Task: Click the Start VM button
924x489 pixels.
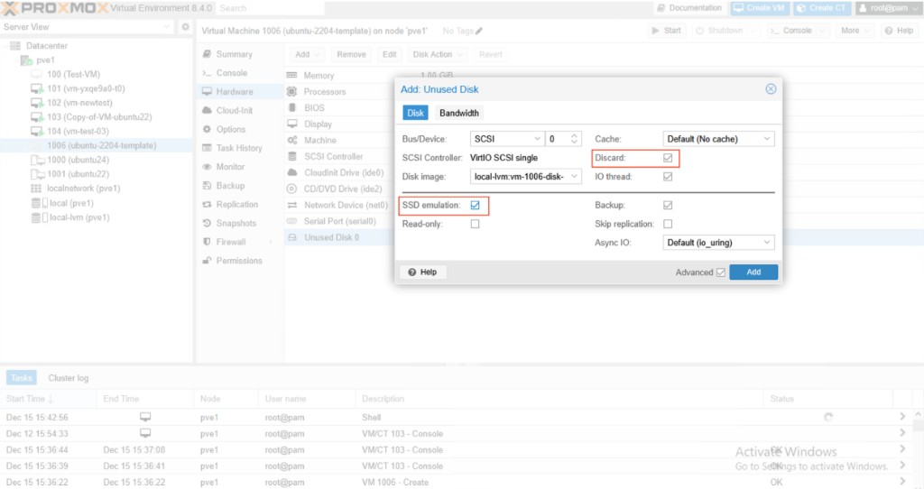Action: [667, 31]
